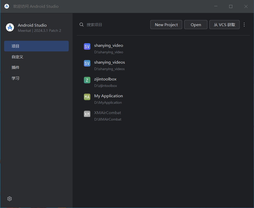Click the Android Studio title bar icon
Image resolution: width=254 pixels, height=208 pixels.
point(7,6)
